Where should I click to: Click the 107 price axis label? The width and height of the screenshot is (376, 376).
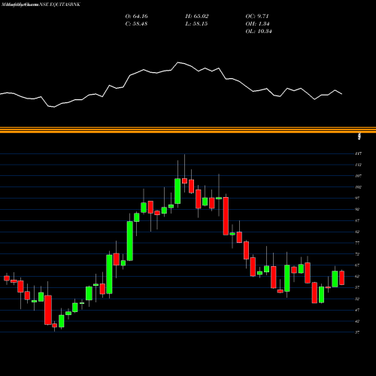point(359,176)
